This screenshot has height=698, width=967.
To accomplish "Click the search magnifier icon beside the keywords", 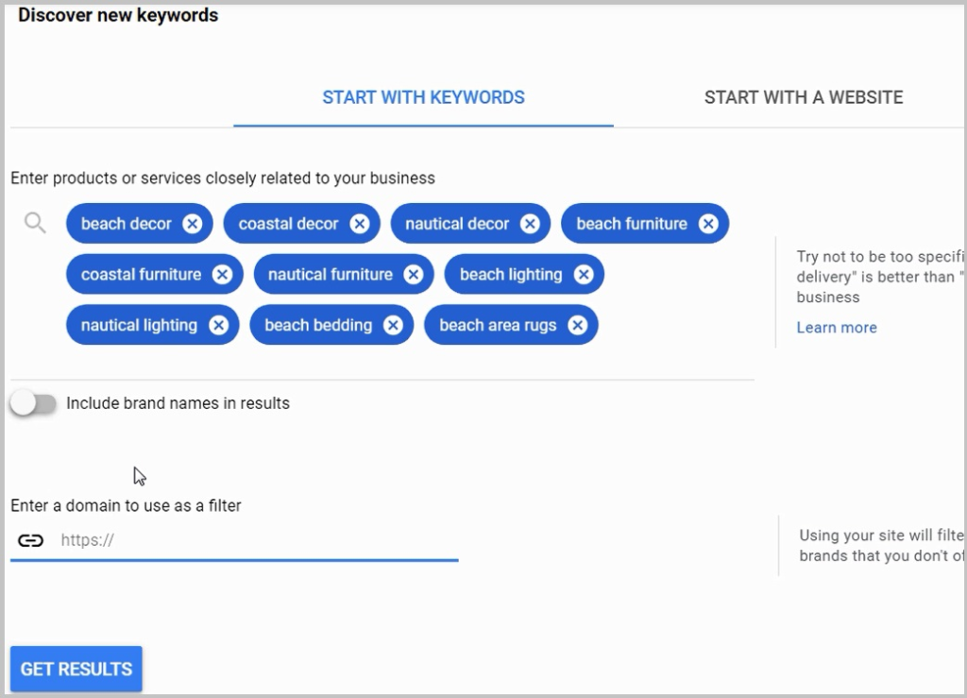I will point(35,222).
